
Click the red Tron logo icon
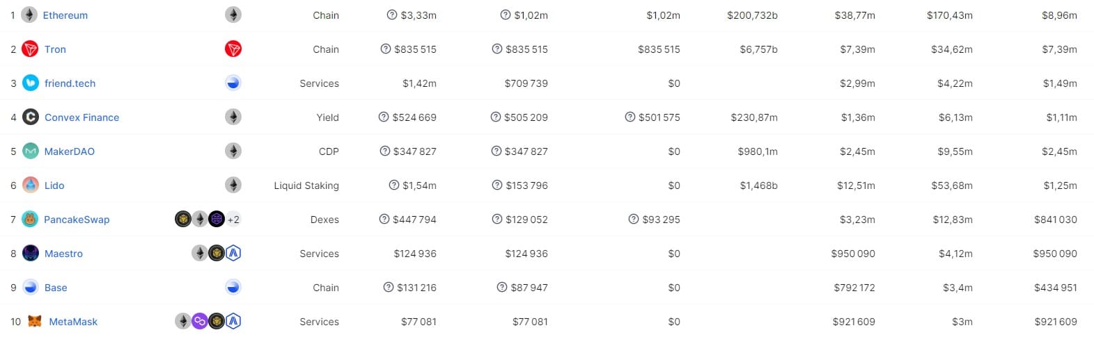[x=30, y=49]
